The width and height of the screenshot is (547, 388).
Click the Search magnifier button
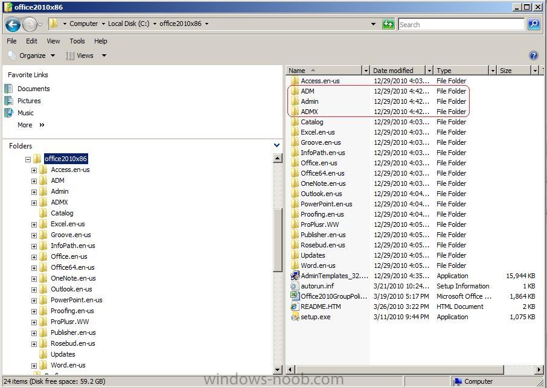click(x=534, y=24)
